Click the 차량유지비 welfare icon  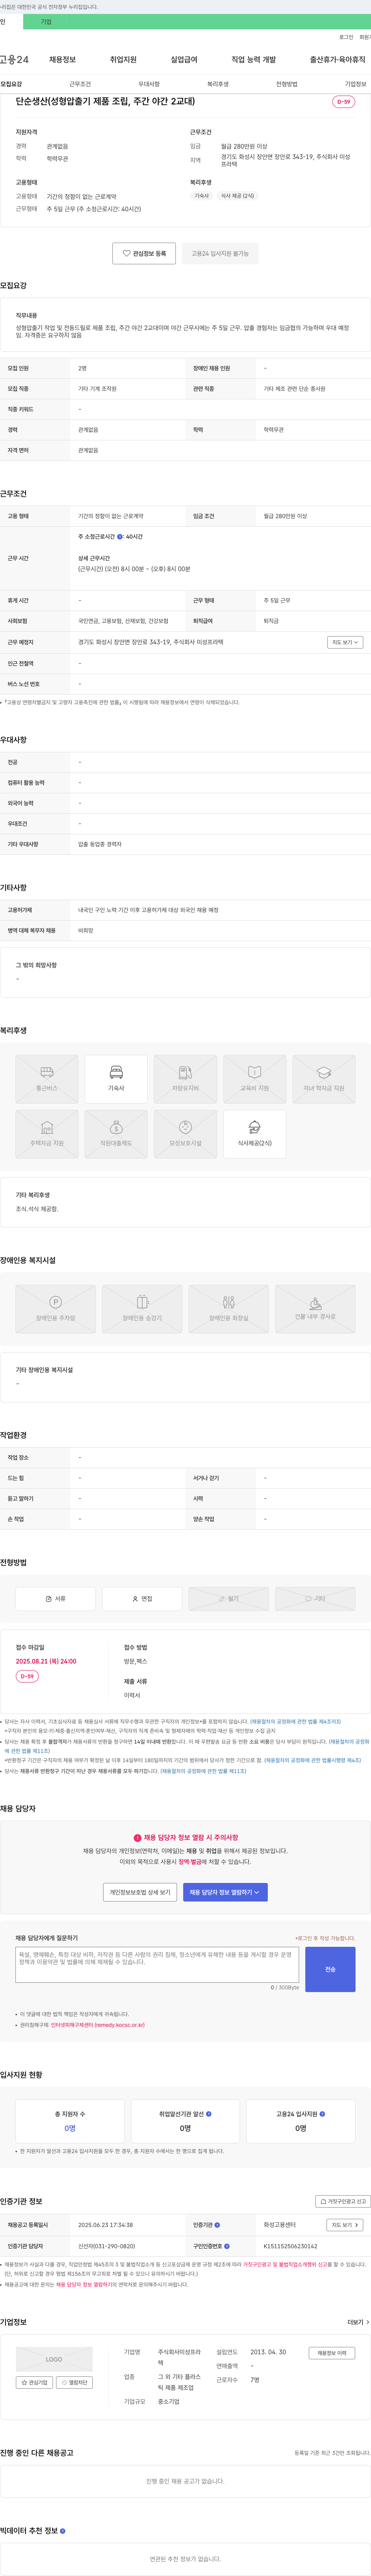tap(185, 1079)
